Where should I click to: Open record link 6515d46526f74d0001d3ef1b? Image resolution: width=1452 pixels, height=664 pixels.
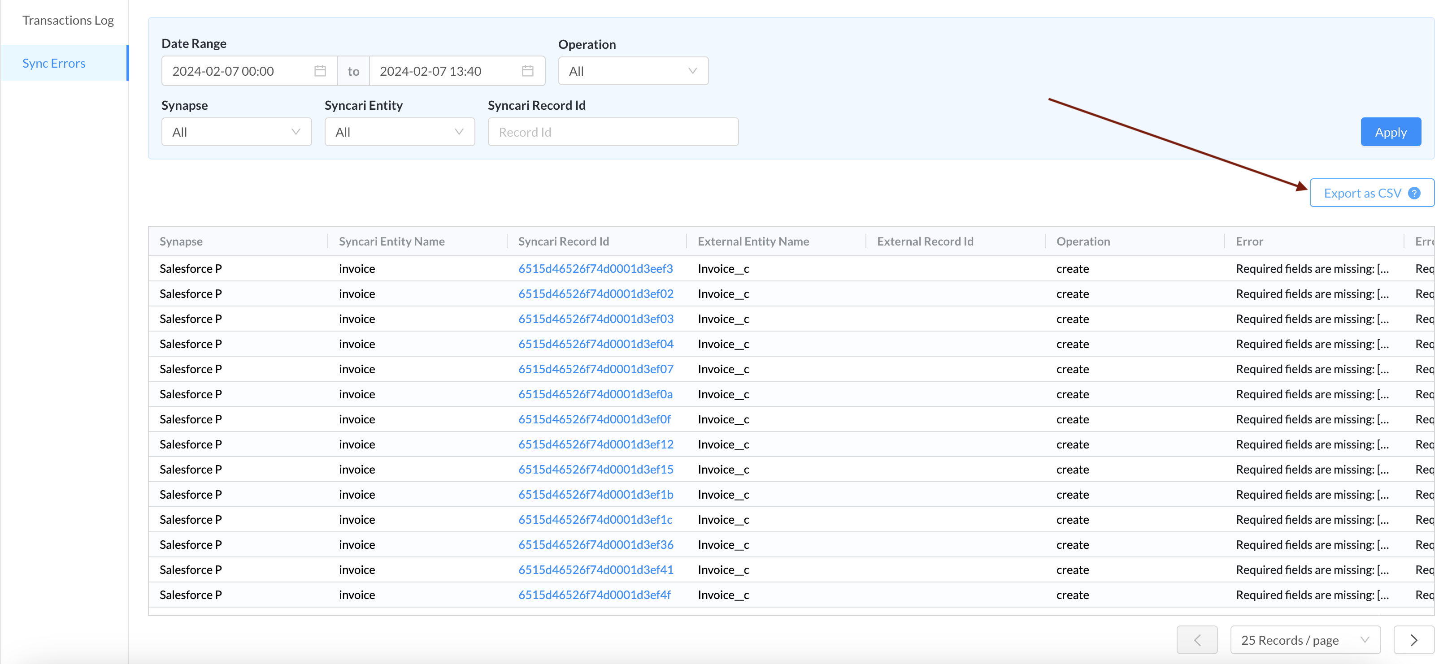pos(596,495)
